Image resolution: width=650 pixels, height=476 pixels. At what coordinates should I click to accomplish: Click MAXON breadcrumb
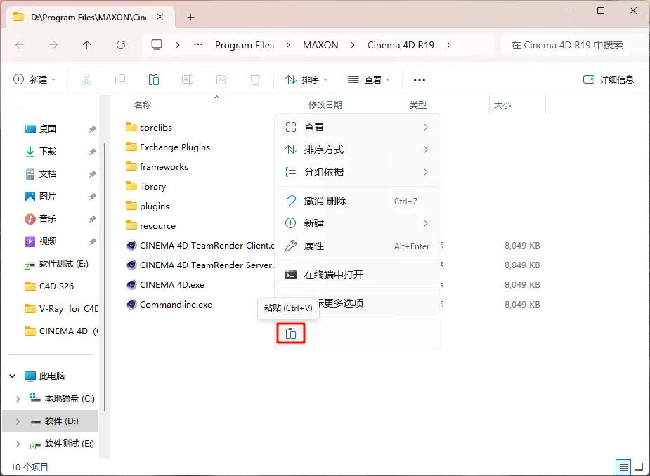pyautogui.click(x=320, y=45)
